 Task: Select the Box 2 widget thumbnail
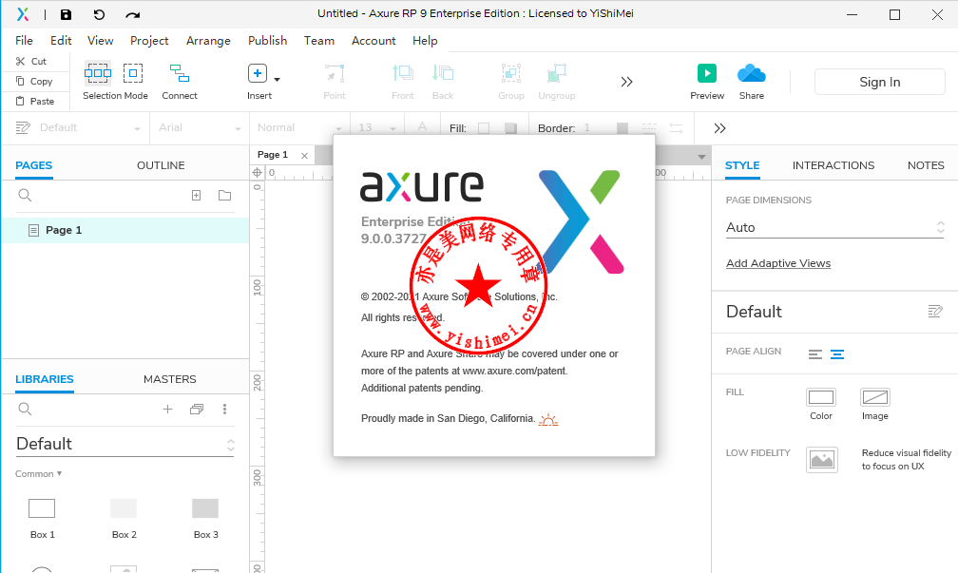[124, 508]
